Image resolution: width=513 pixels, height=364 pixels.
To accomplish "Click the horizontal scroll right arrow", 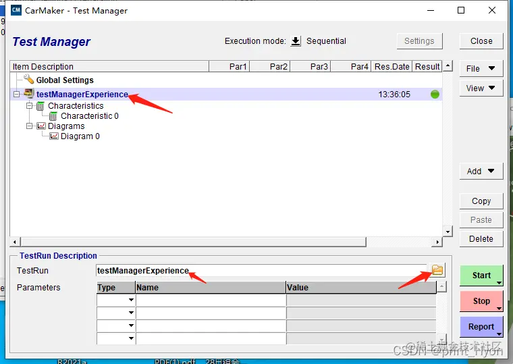I will tap(437, 242).
